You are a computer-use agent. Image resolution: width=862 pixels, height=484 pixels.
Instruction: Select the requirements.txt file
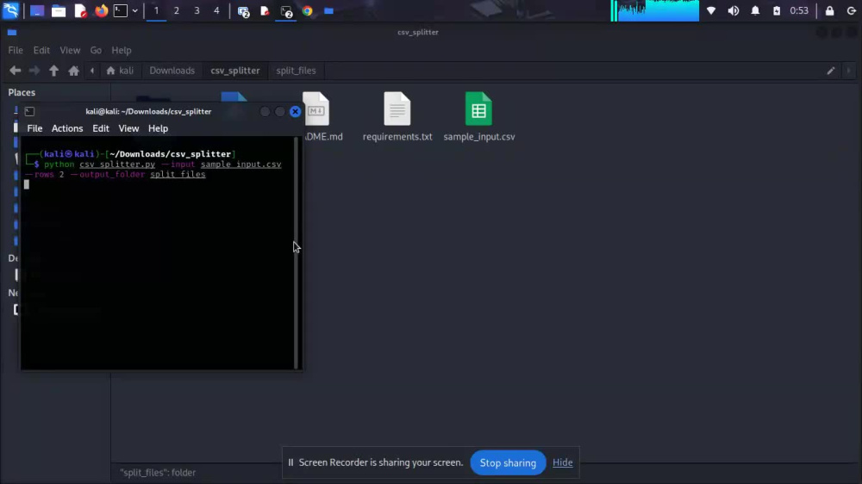[397, 117]
